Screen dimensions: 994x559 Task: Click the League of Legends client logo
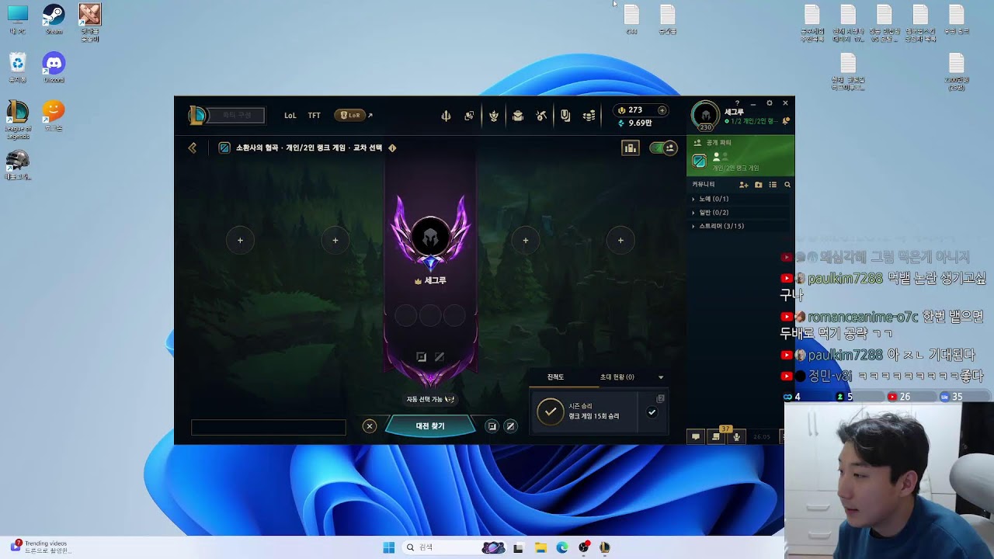[x=197, y=116]
